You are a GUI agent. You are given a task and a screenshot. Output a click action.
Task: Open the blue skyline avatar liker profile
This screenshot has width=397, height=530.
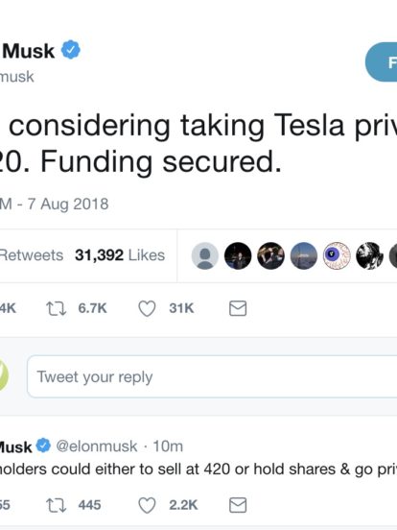click(304, 255)
